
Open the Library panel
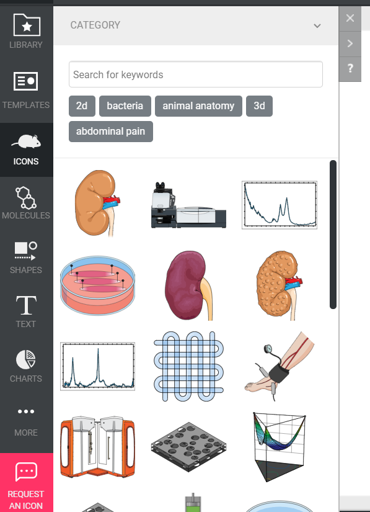coord(27,32)
